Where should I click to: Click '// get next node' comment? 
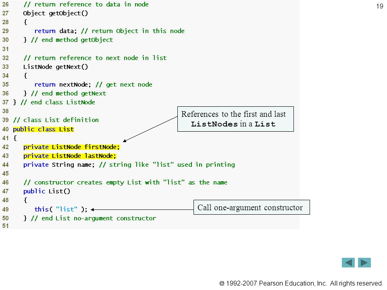[x=124, y=85]
